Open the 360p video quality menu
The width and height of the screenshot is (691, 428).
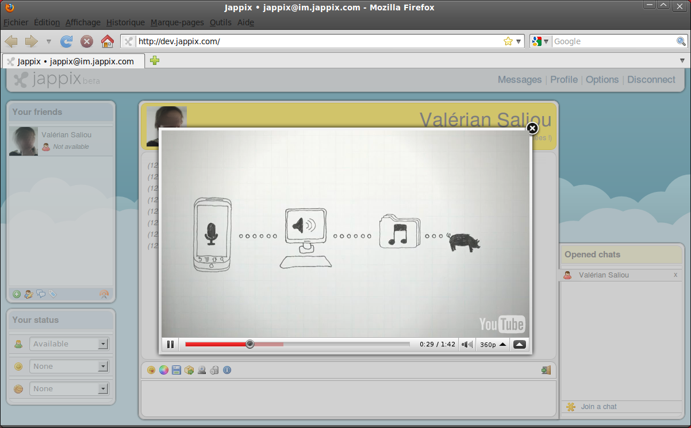pyautogui.click(x=493, y=345)
